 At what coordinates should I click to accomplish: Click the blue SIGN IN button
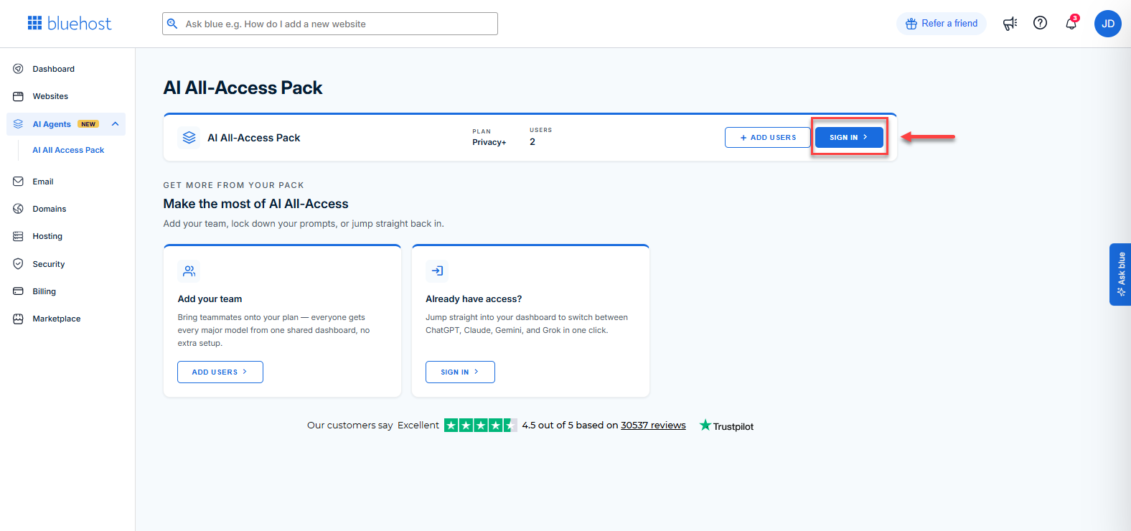click(849, 137)
